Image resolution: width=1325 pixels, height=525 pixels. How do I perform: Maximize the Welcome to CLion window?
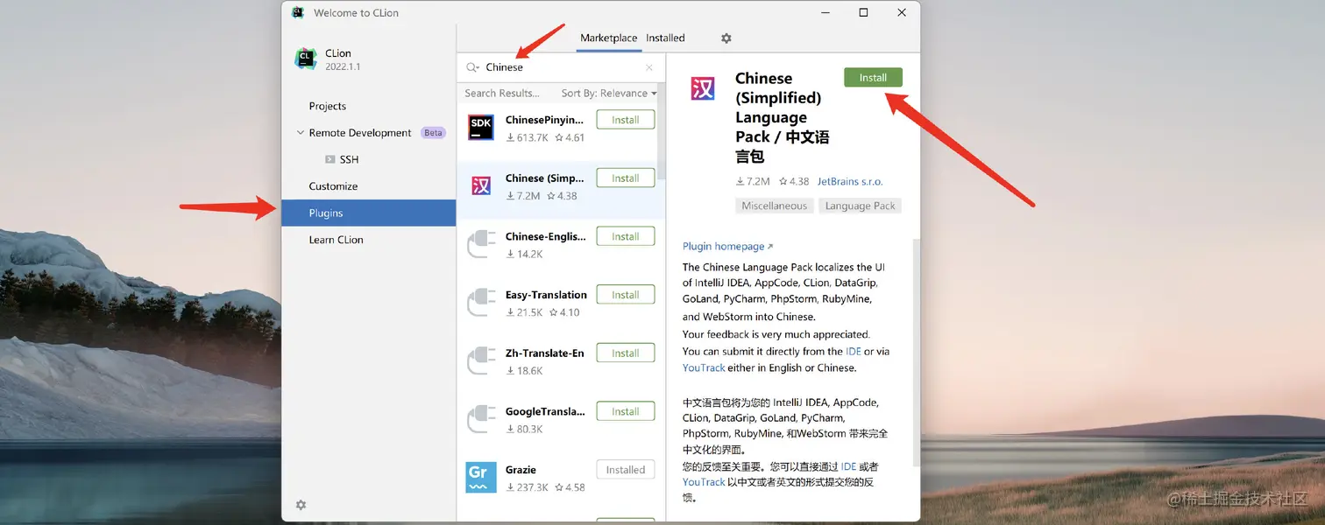(863, 12)
